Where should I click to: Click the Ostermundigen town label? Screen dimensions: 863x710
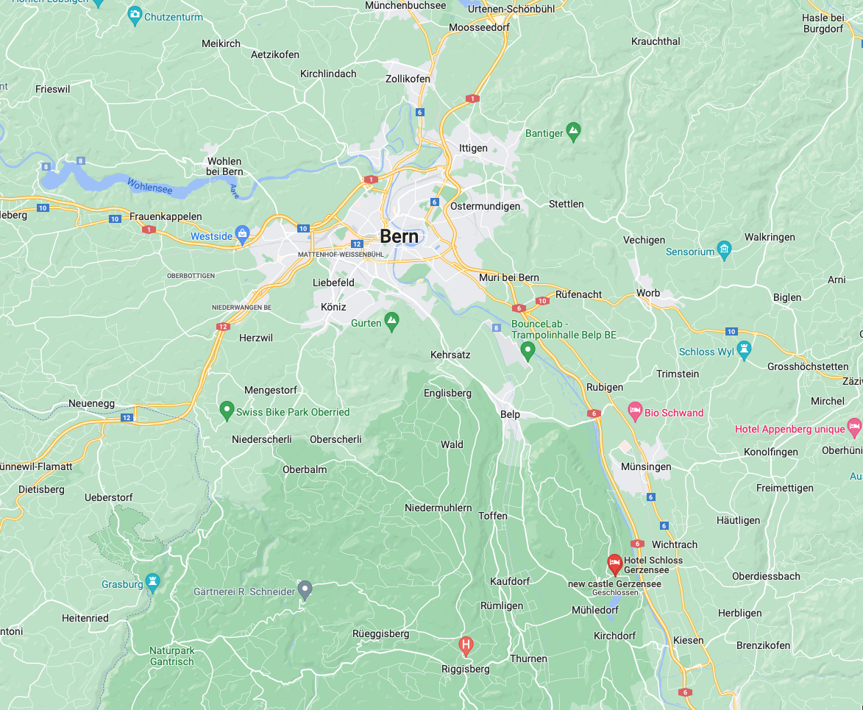point(485,207)
